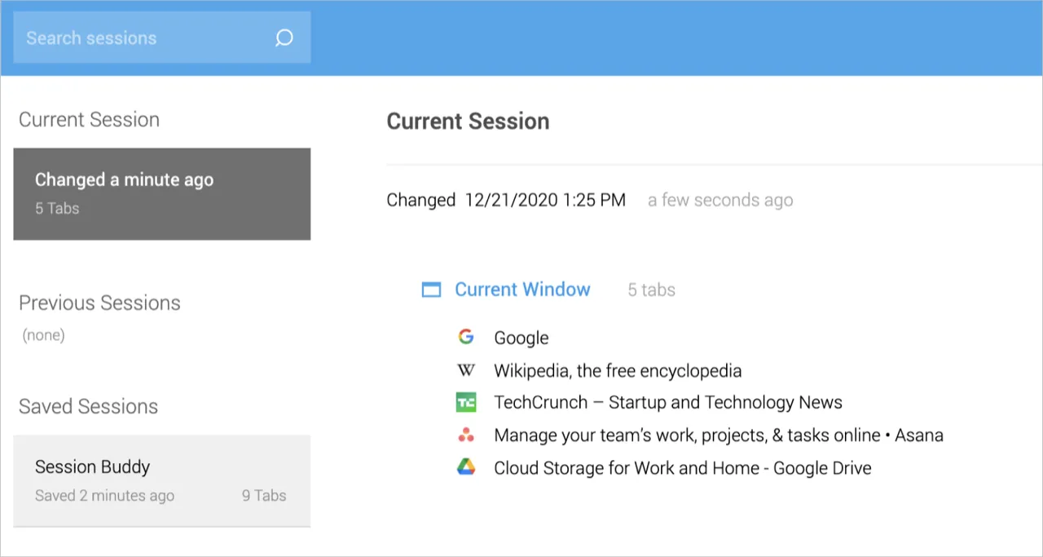Select the session changed a minute ago

(x=161, y=193)
